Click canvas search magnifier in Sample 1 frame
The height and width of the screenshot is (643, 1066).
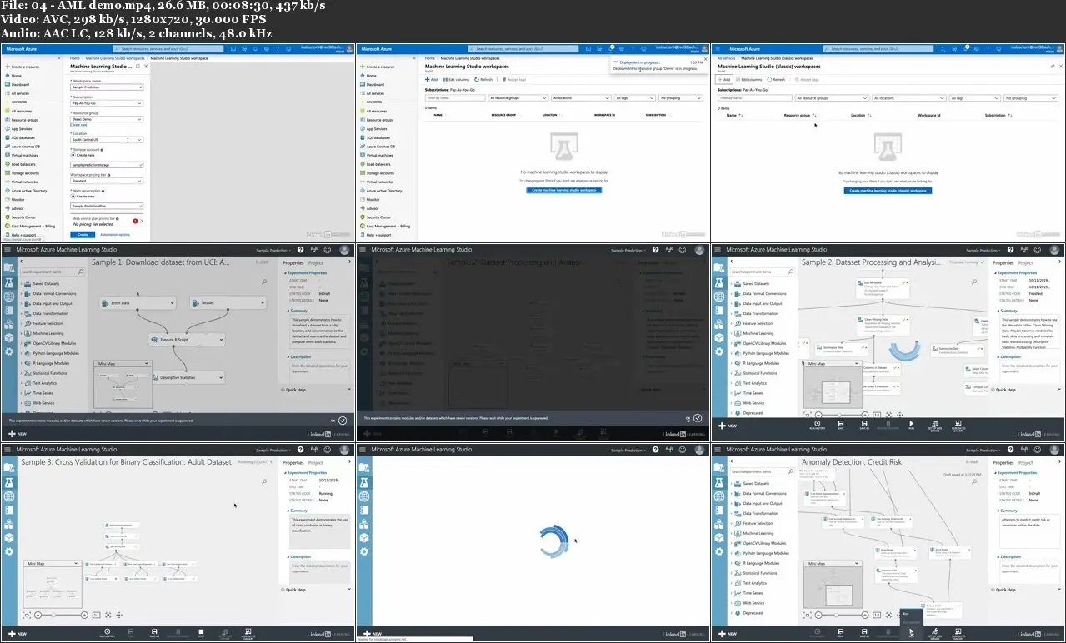[264, 282]
